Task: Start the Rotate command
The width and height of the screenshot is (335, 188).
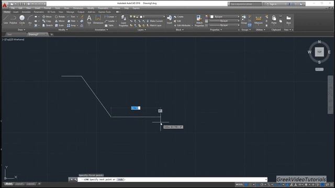Action: [60, 17]
